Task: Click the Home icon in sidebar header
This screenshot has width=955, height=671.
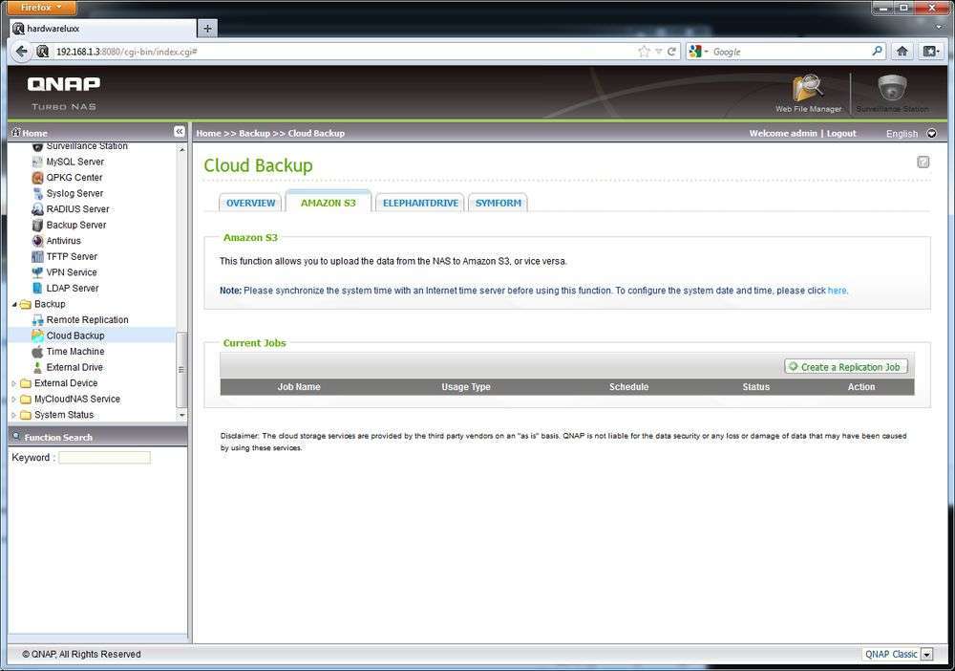Action: 16,132
